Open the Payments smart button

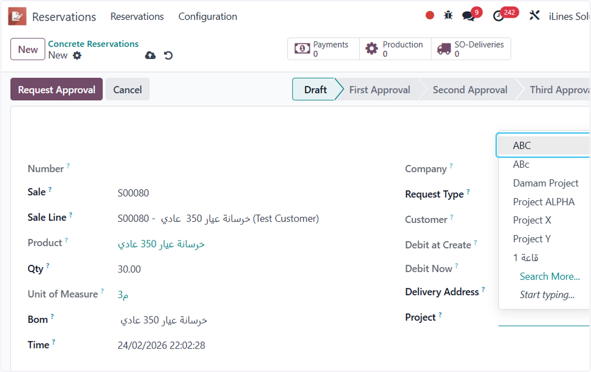[x=324, y=49]
